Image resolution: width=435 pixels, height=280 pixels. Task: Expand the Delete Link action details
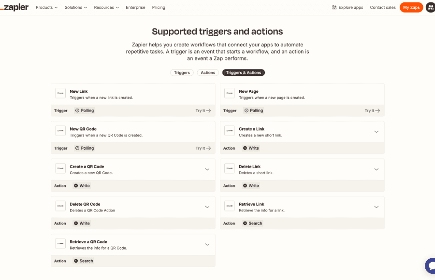pyautogui.click(x=377, y=169)
